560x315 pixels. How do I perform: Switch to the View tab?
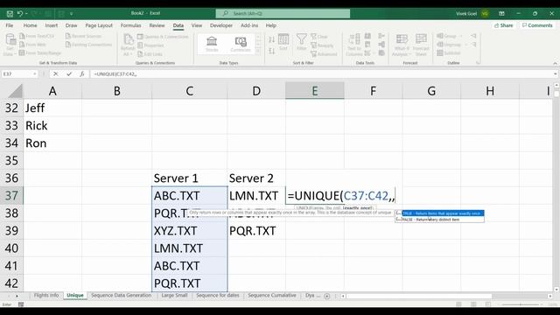click(196, 25)
